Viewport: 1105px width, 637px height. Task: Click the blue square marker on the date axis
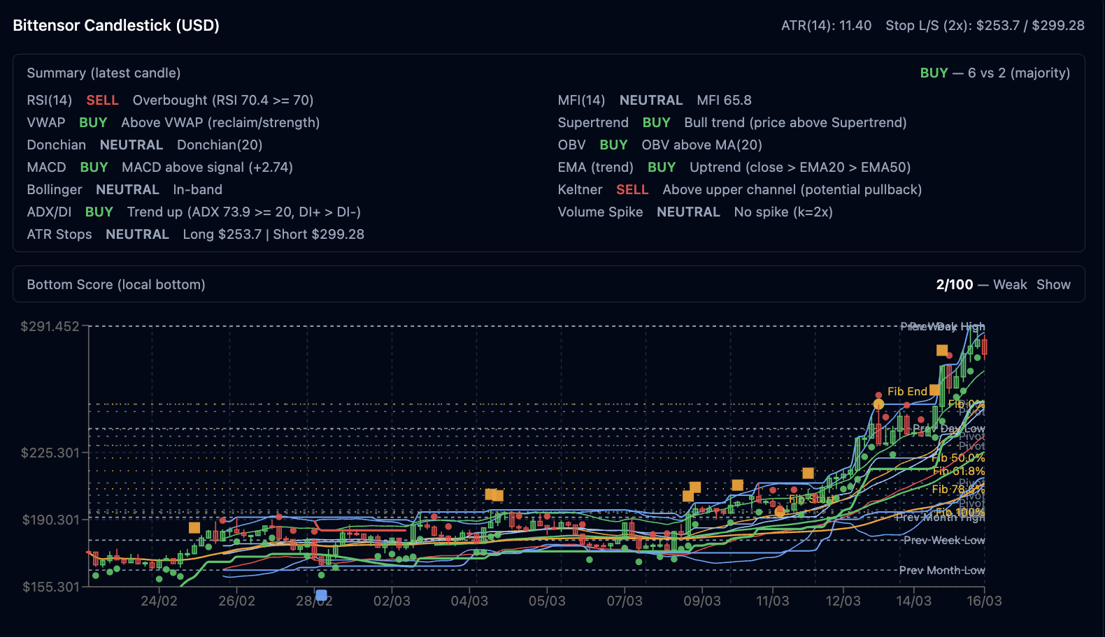(x=321, y=595)
